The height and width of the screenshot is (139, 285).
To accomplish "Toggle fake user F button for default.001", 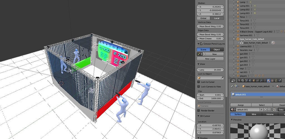I will [262, 110].
